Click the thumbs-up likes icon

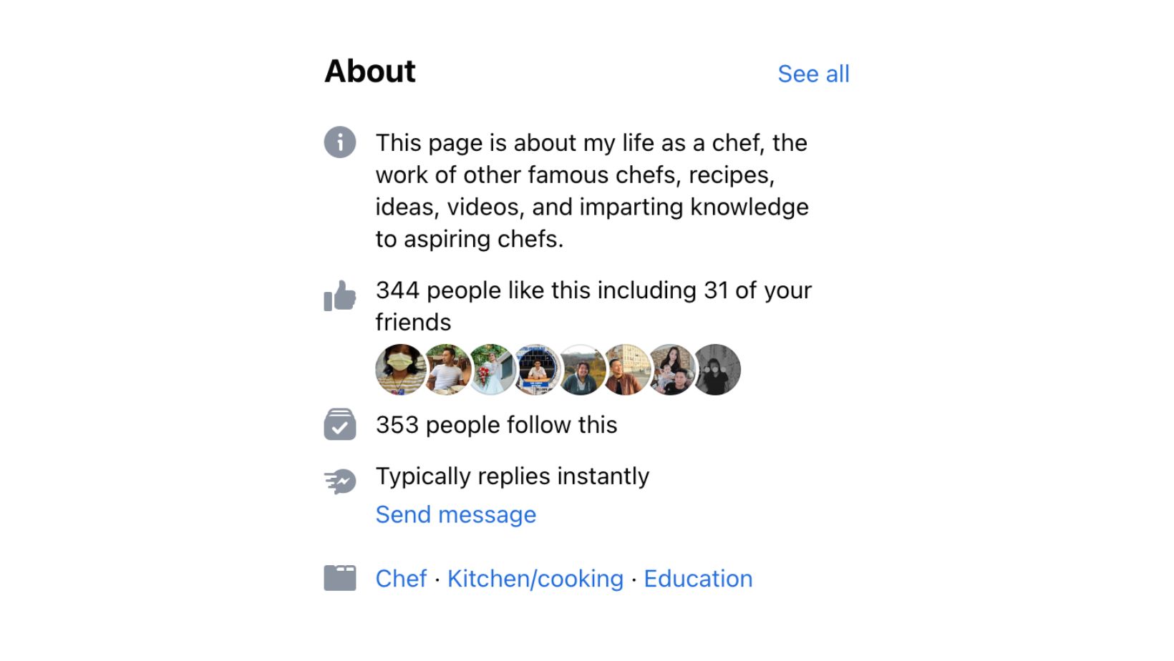340,295
